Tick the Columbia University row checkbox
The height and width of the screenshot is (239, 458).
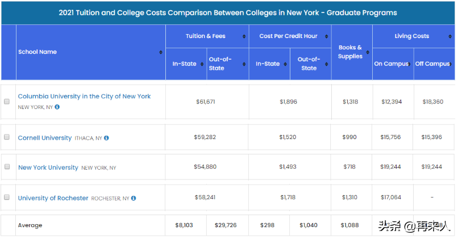point(7,102)
